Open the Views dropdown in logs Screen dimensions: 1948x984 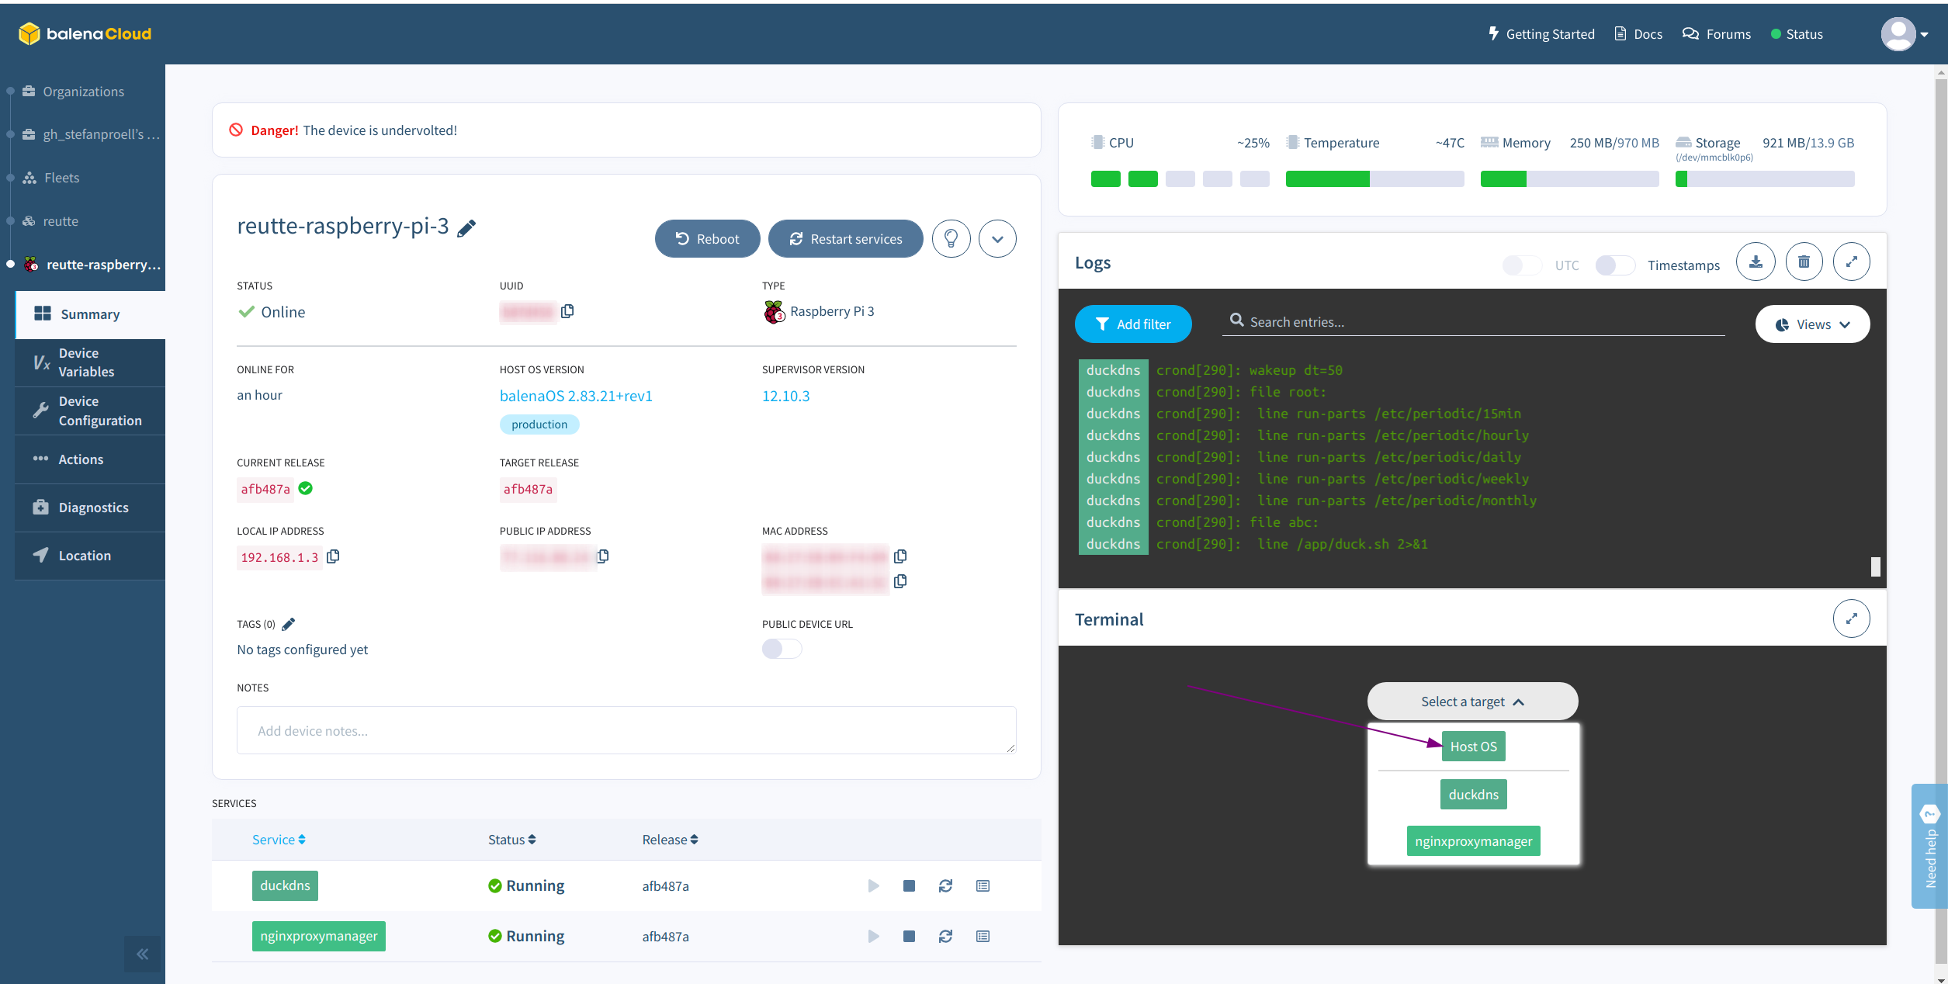1812,324
